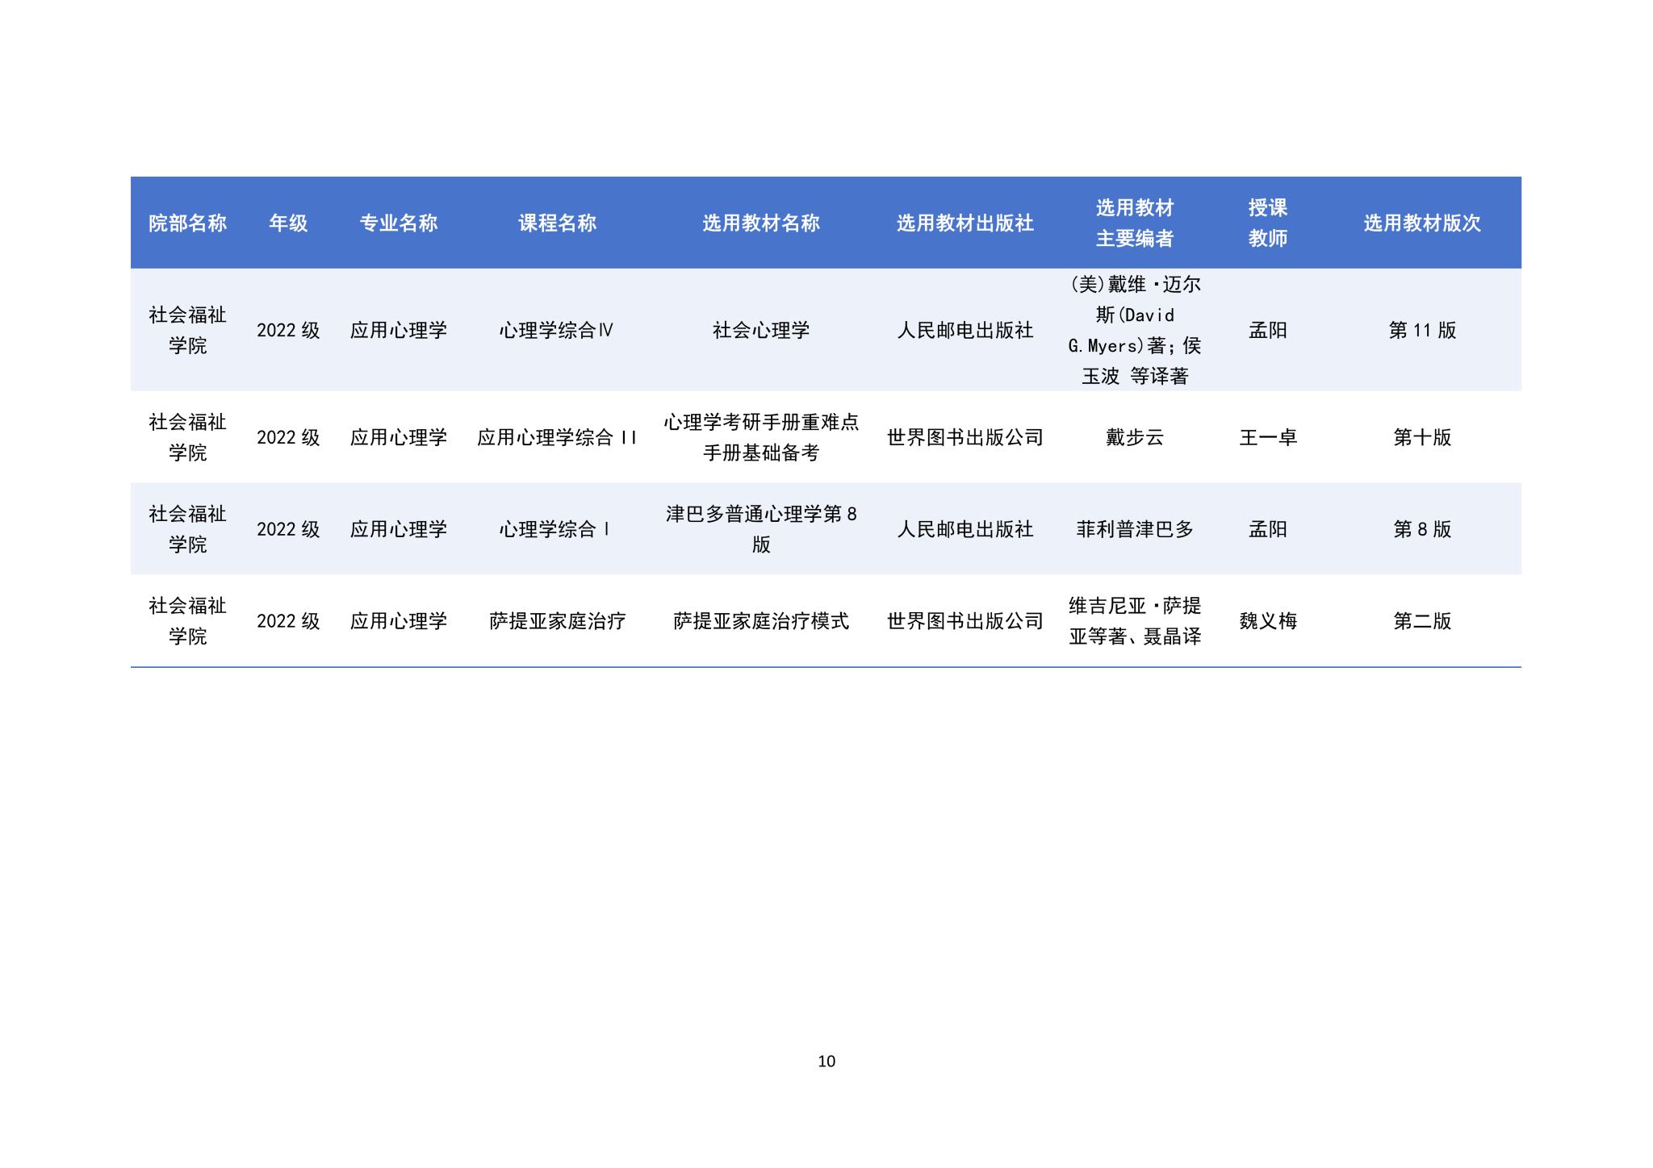
Task: Select course cell 心理学综合Ⅰ
Action: [x=557, y=530]
